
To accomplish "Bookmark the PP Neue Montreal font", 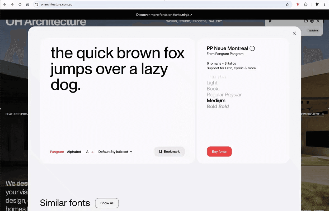I will pos(170,152).
